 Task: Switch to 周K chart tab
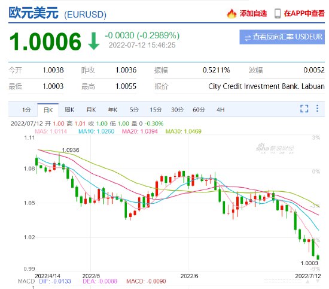click(69, 110)
